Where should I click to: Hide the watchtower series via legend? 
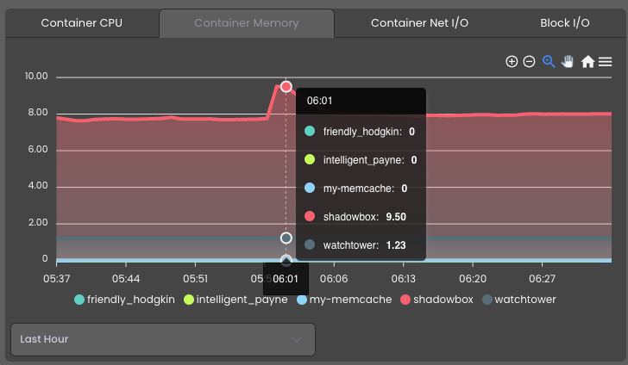pos(519,300)
